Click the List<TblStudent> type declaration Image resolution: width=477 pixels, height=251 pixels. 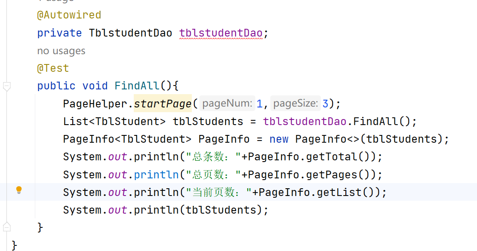[x=114, y=122]
